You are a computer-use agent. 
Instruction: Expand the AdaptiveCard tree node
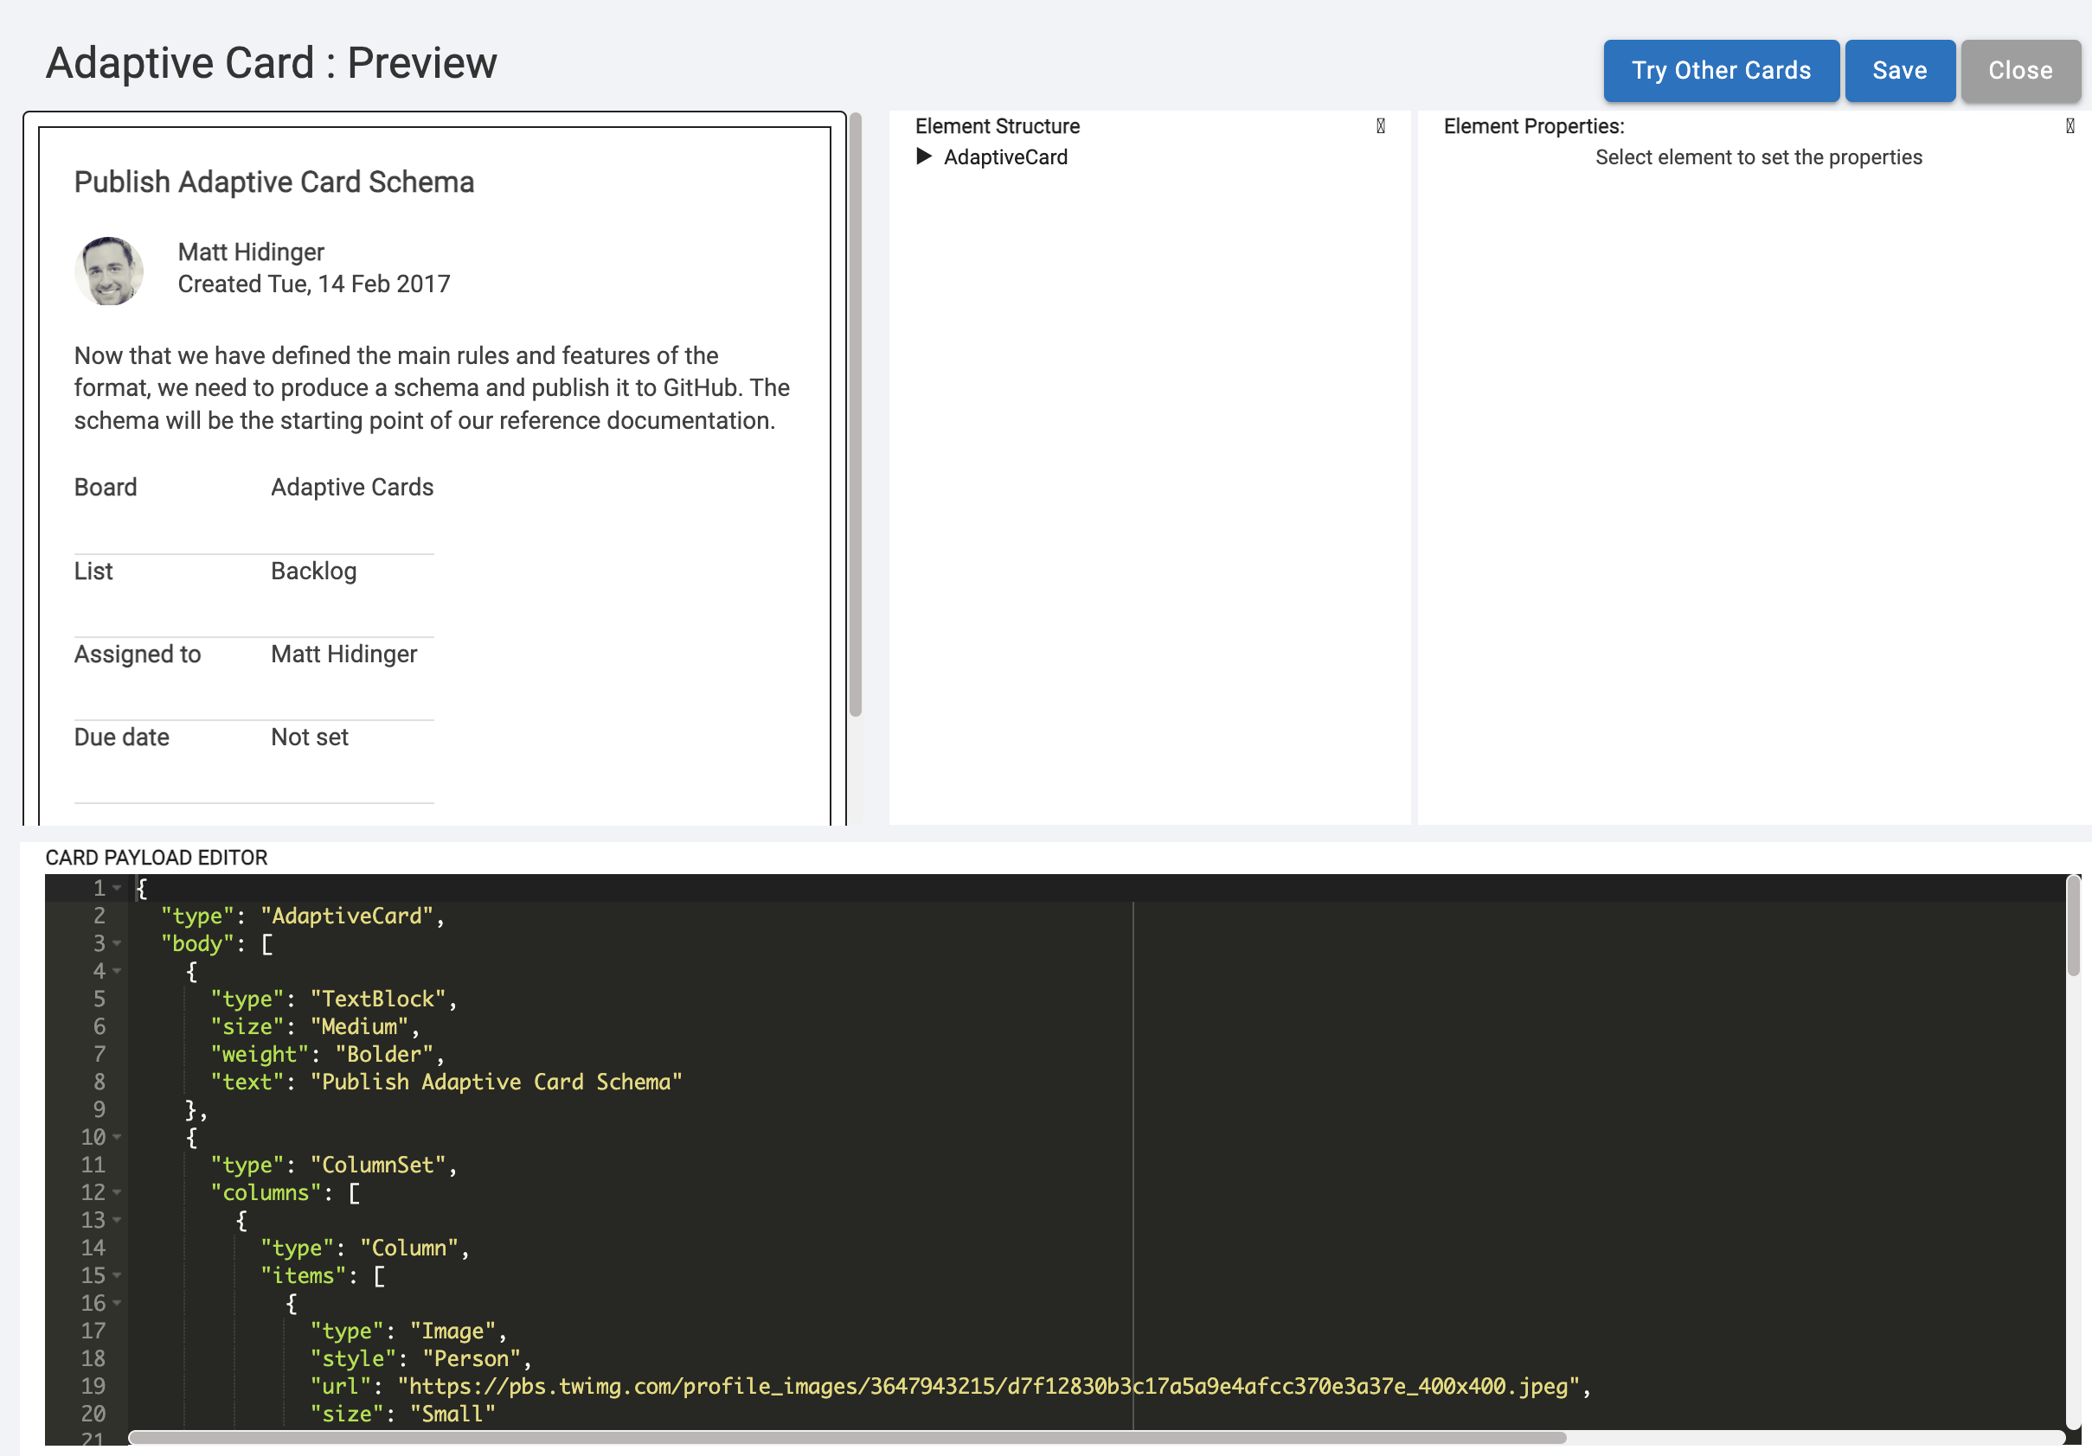click(x=923, y=156)
